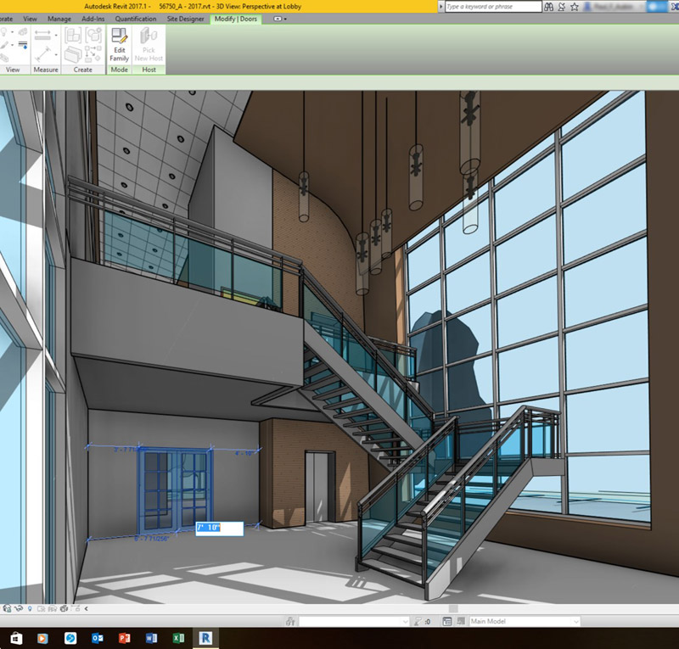This screenshot has height=649, width=679.
Task: Open Outlook from the taskbar
Action: (98, 637)
